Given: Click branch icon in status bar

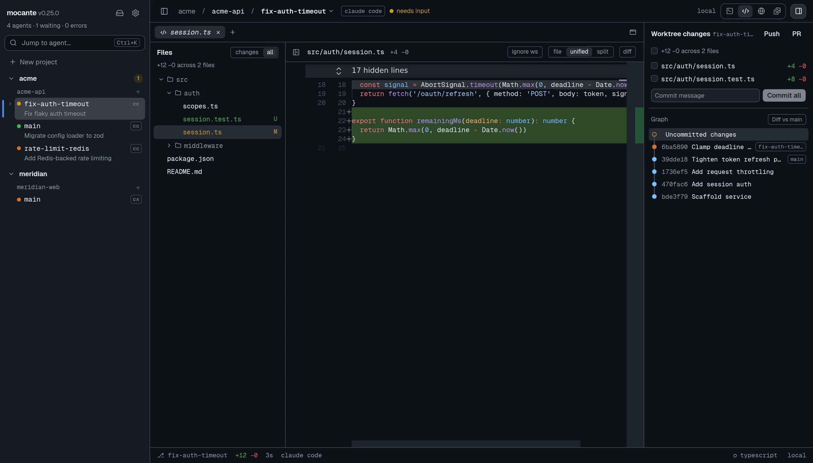Looking at the screenshot, I should click(x=161, y=455).
